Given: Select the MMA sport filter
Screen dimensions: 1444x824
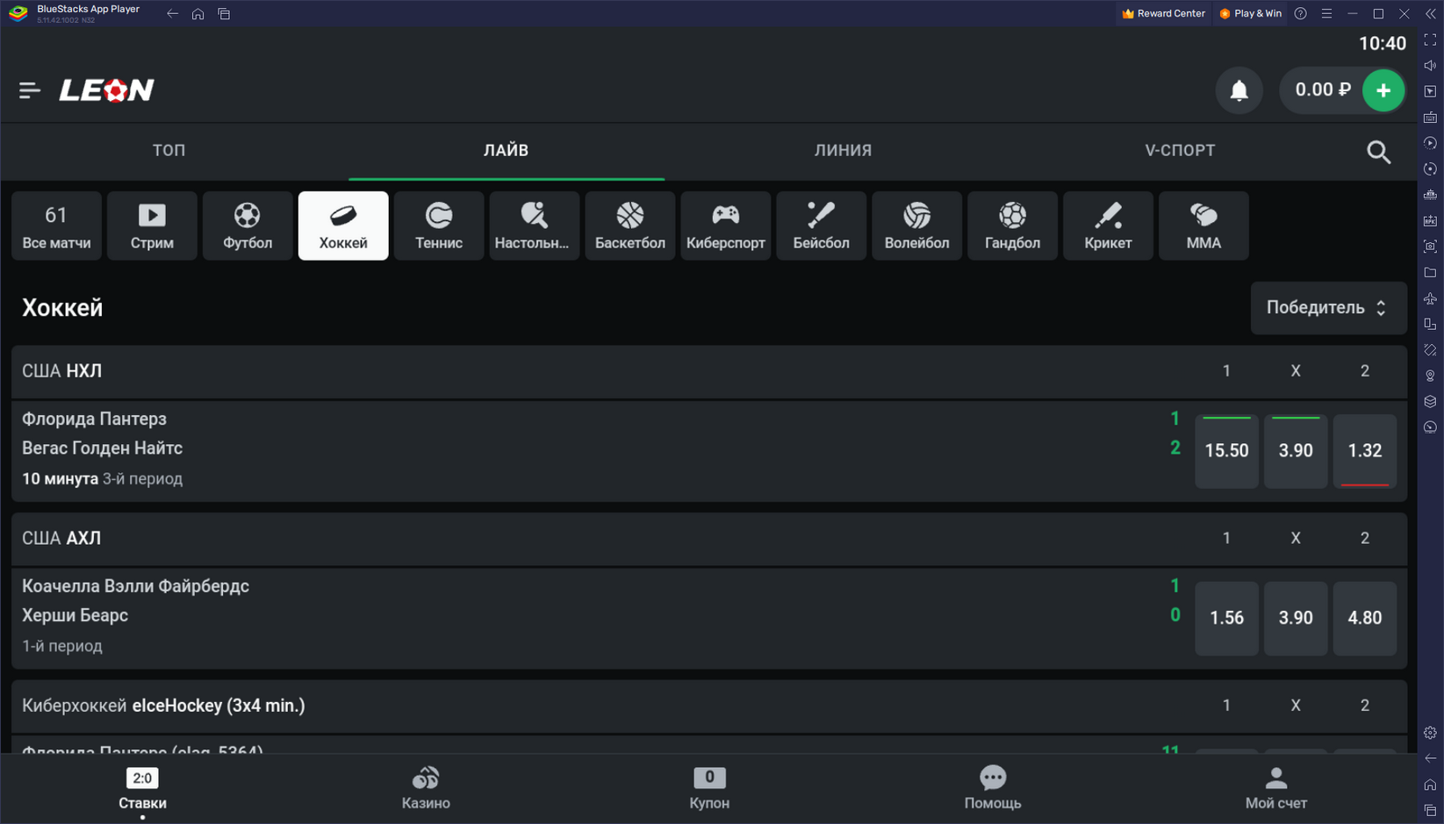Looking at the screenshot, I should tap(1204, 226).
